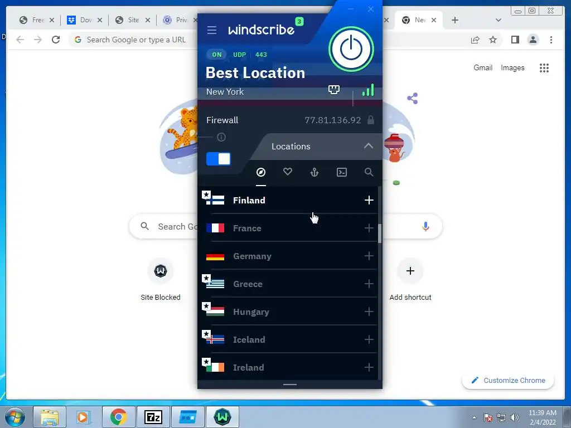
Task: Click the green signal strength bars
Action: (x=368, y=90)
